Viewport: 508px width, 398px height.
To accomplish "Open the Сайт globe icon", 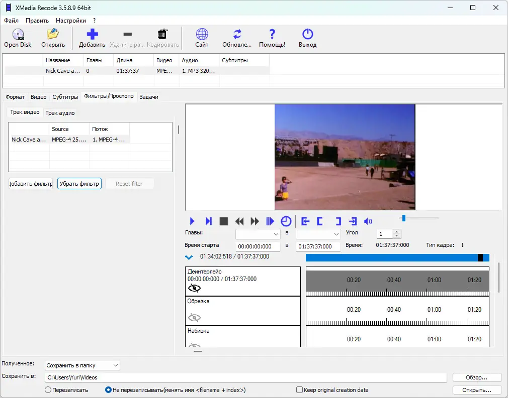I will point(202,35).
